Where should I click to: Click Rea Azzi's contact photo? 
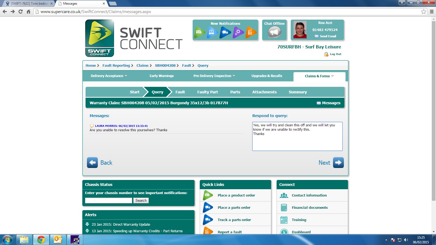(x=300, y=30)
